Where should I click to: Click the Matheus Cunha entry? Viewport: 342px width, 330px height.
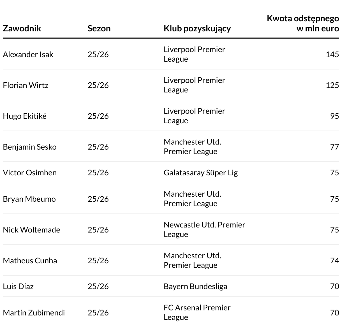[x=30, y=261]
